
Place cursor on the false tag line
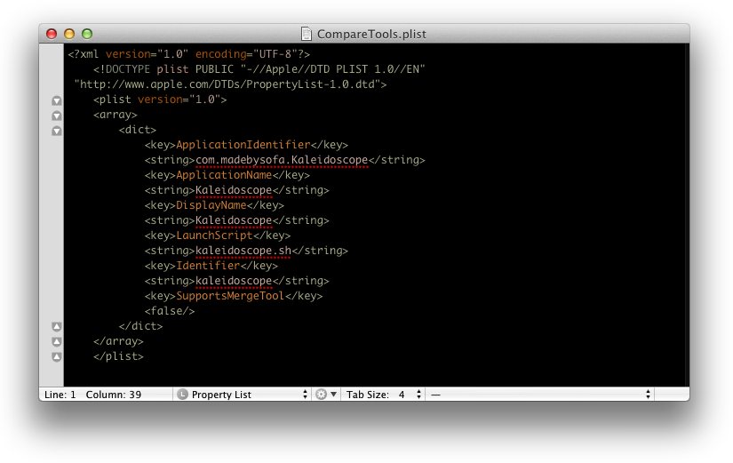point(170,311)
